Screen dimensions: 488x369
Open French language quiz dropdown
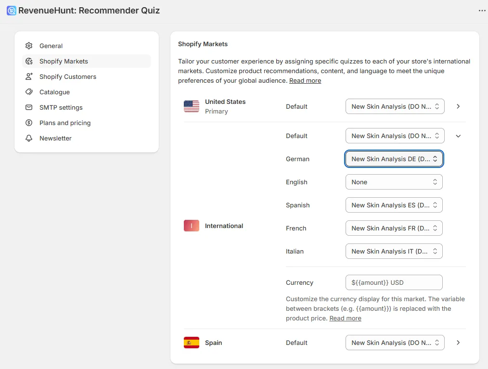394,228
